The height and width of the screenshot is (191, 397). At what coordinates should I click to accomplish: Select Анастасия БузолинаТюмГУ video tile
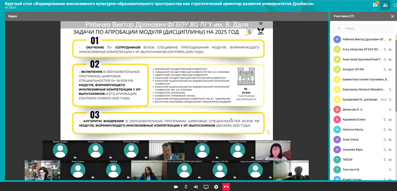pyautogui.click(x=255, y=170)
